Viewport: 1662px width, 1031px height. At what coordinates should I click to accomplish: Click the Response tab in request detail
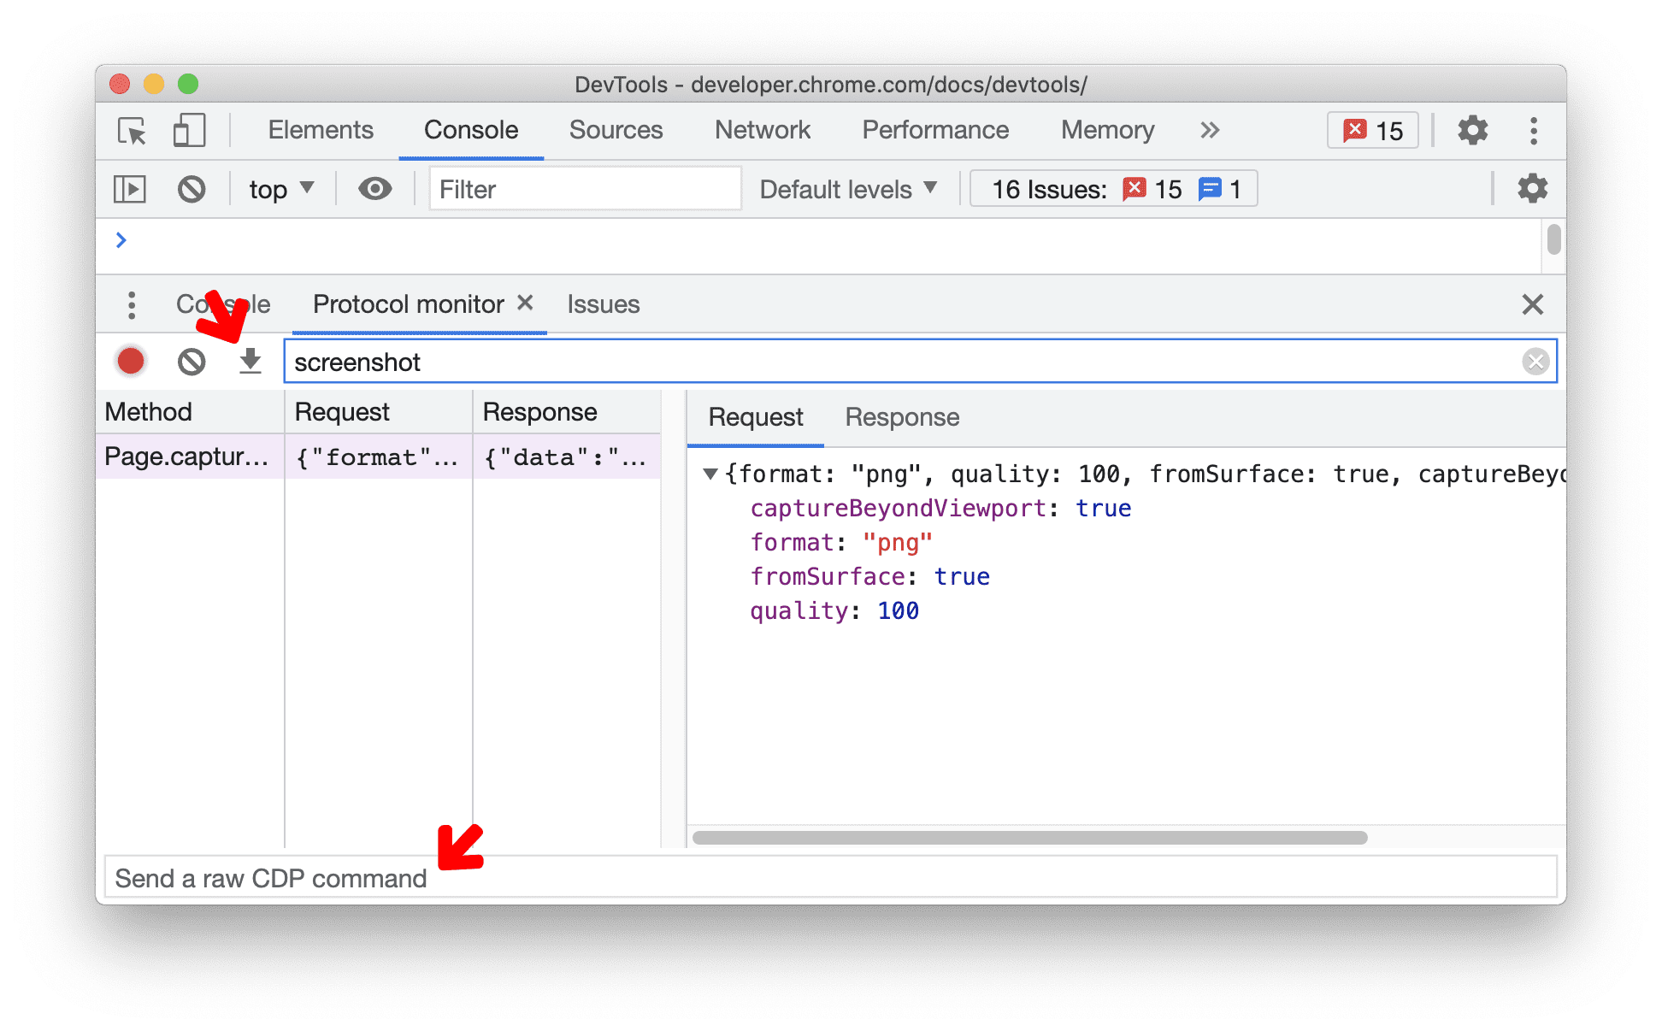pyautogui.click(x=900, y=417)
